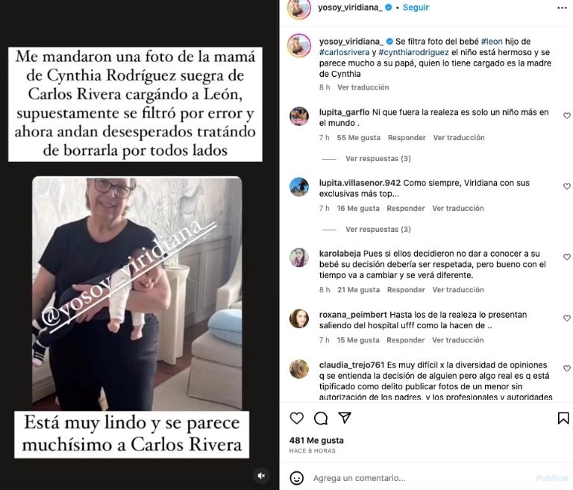Open the emoji picker smiley icon
The height and width of the screenshot is (490, 573).
[296, 478]
